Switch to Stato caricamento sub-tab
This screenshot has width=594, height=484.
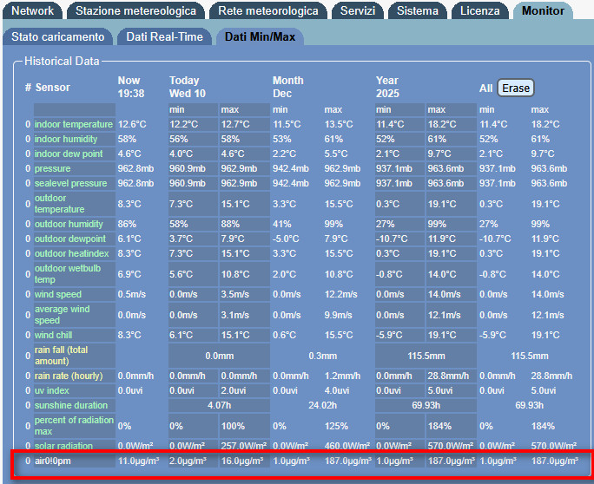point(58,37)
